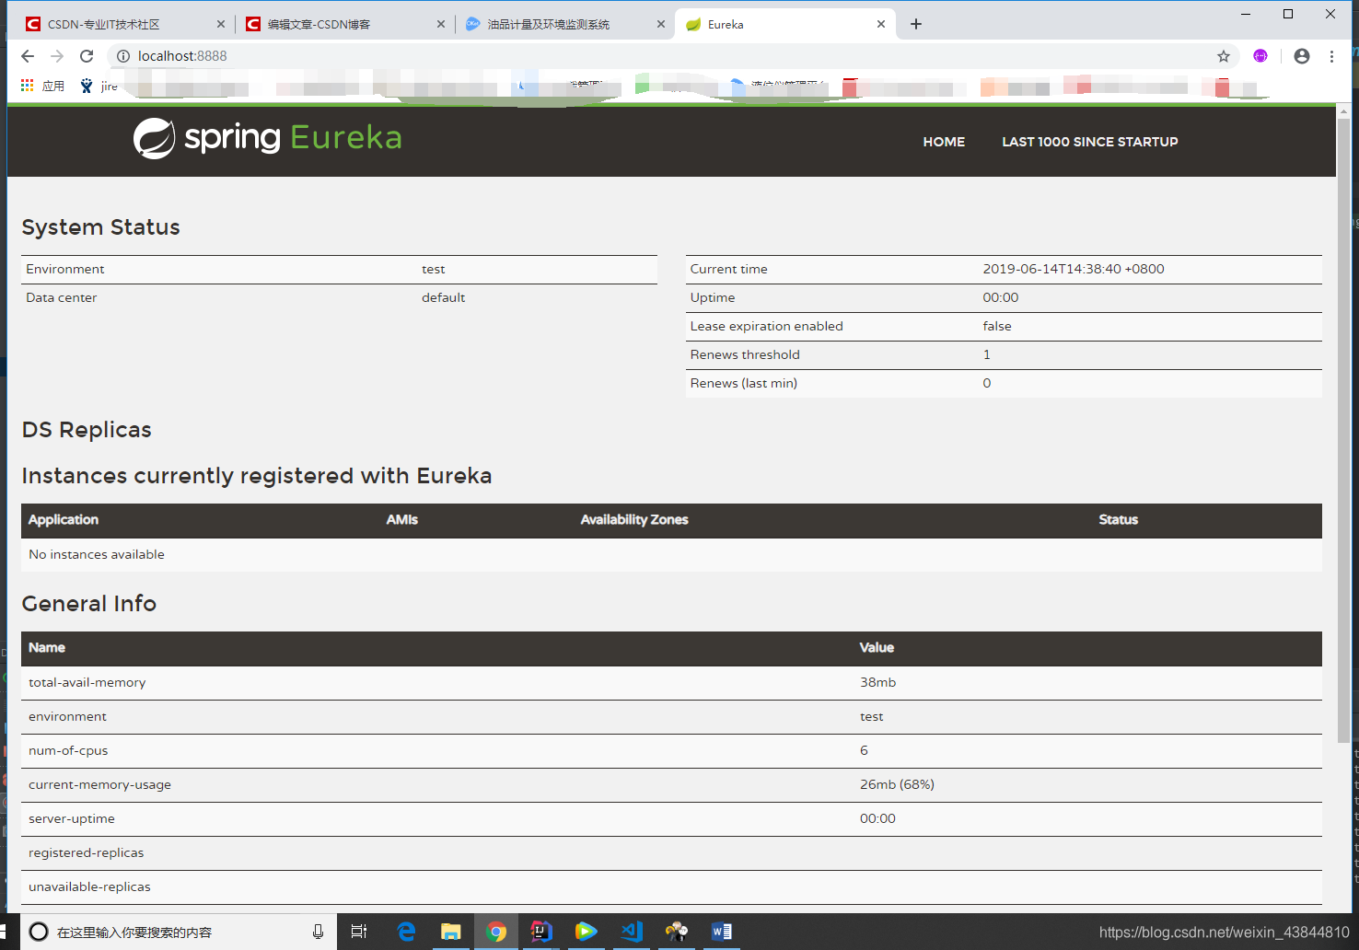Click the Data center row label
The width and height of the screenshot is (1359, 950).
pos(61,297)
